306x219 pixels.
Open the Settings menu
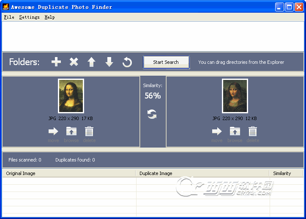click(x=29, y=17)
